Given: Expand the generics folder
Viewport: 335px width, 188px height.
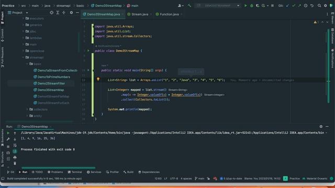Looking at the screenshot, I should [x=23, y=25].
